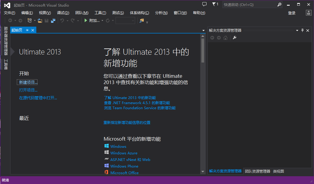This screenshot has width=314, height=184.
Task: Open .NET Framework 4.5.1 new features link
Action: pyautogui.click(x=137, y=103)
